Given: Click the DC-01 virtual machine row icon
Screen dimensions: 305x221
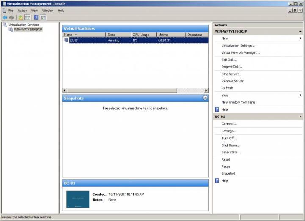Looking at the screenshot, I should click(67, 40).
